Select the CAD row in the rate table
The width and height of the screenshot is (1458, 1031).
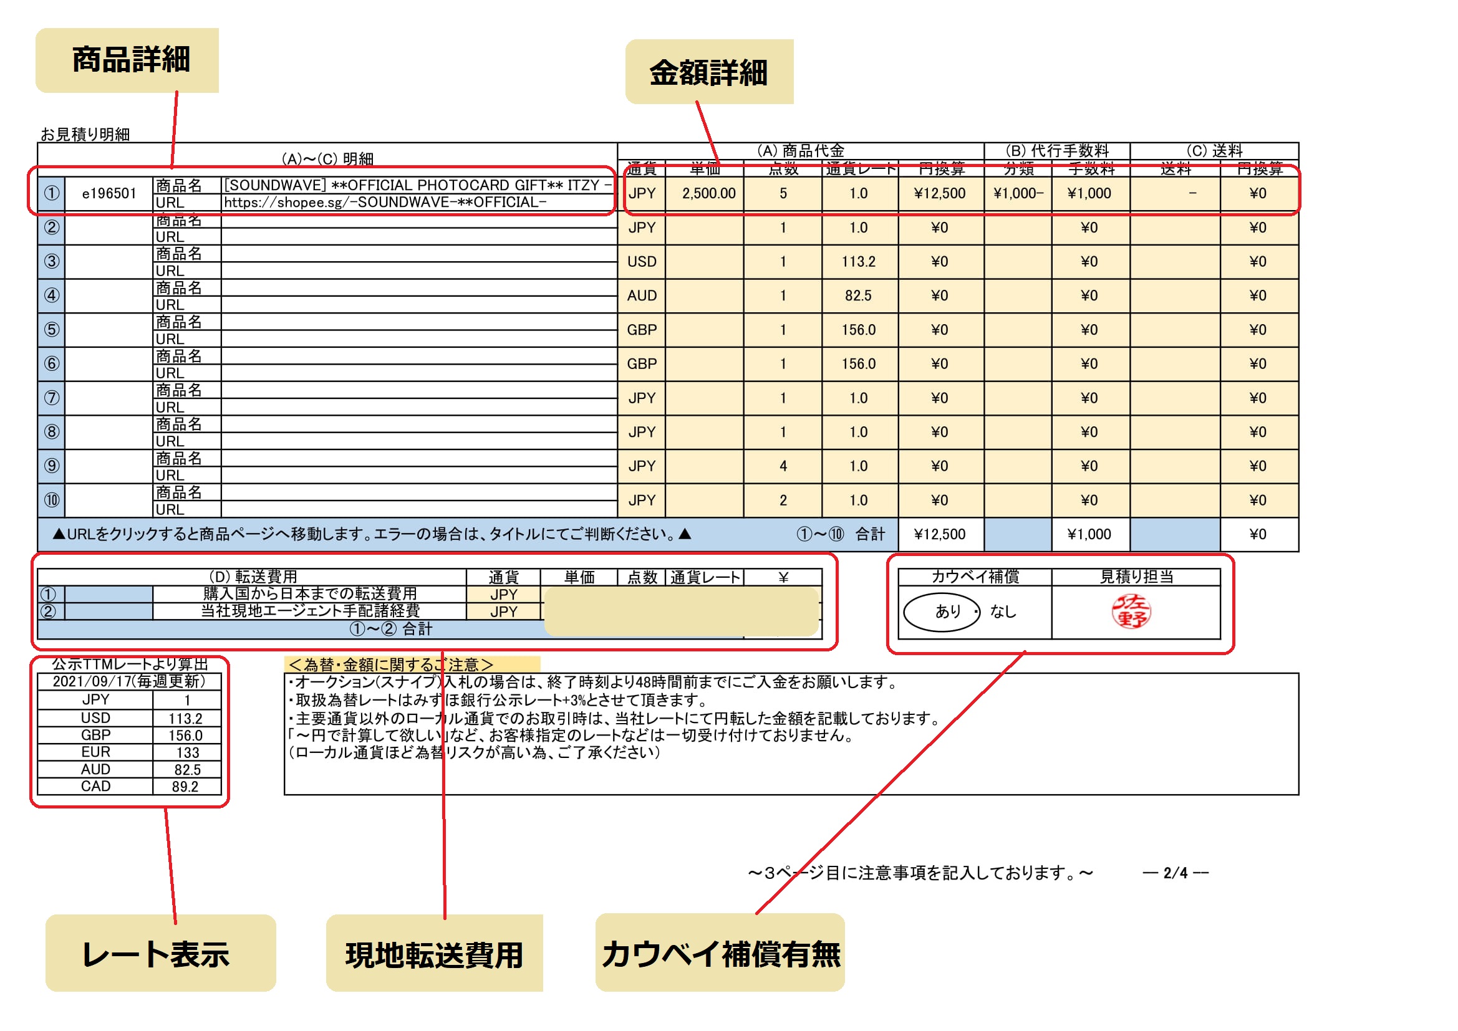click(x=130, y=787)
